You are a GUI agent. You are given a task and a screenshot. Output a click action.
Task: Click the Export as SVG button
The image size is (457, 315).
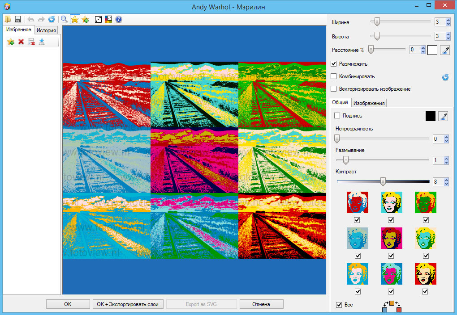tap(202, 304)
